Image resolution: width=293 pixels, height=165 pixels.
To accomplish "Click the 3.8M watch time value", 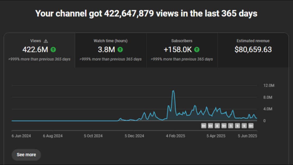I will 106,50.
